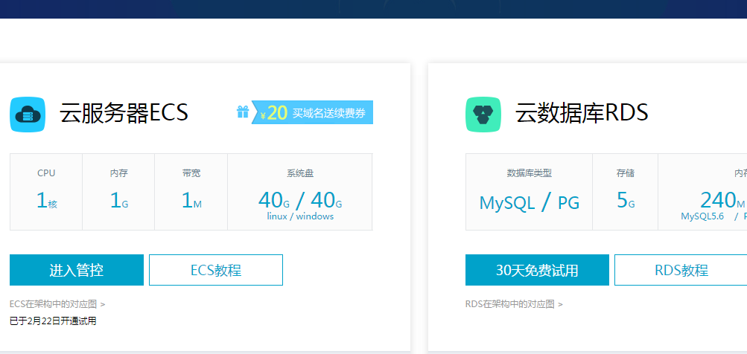Click the MySQL5.6 version label

click(702, 216)
